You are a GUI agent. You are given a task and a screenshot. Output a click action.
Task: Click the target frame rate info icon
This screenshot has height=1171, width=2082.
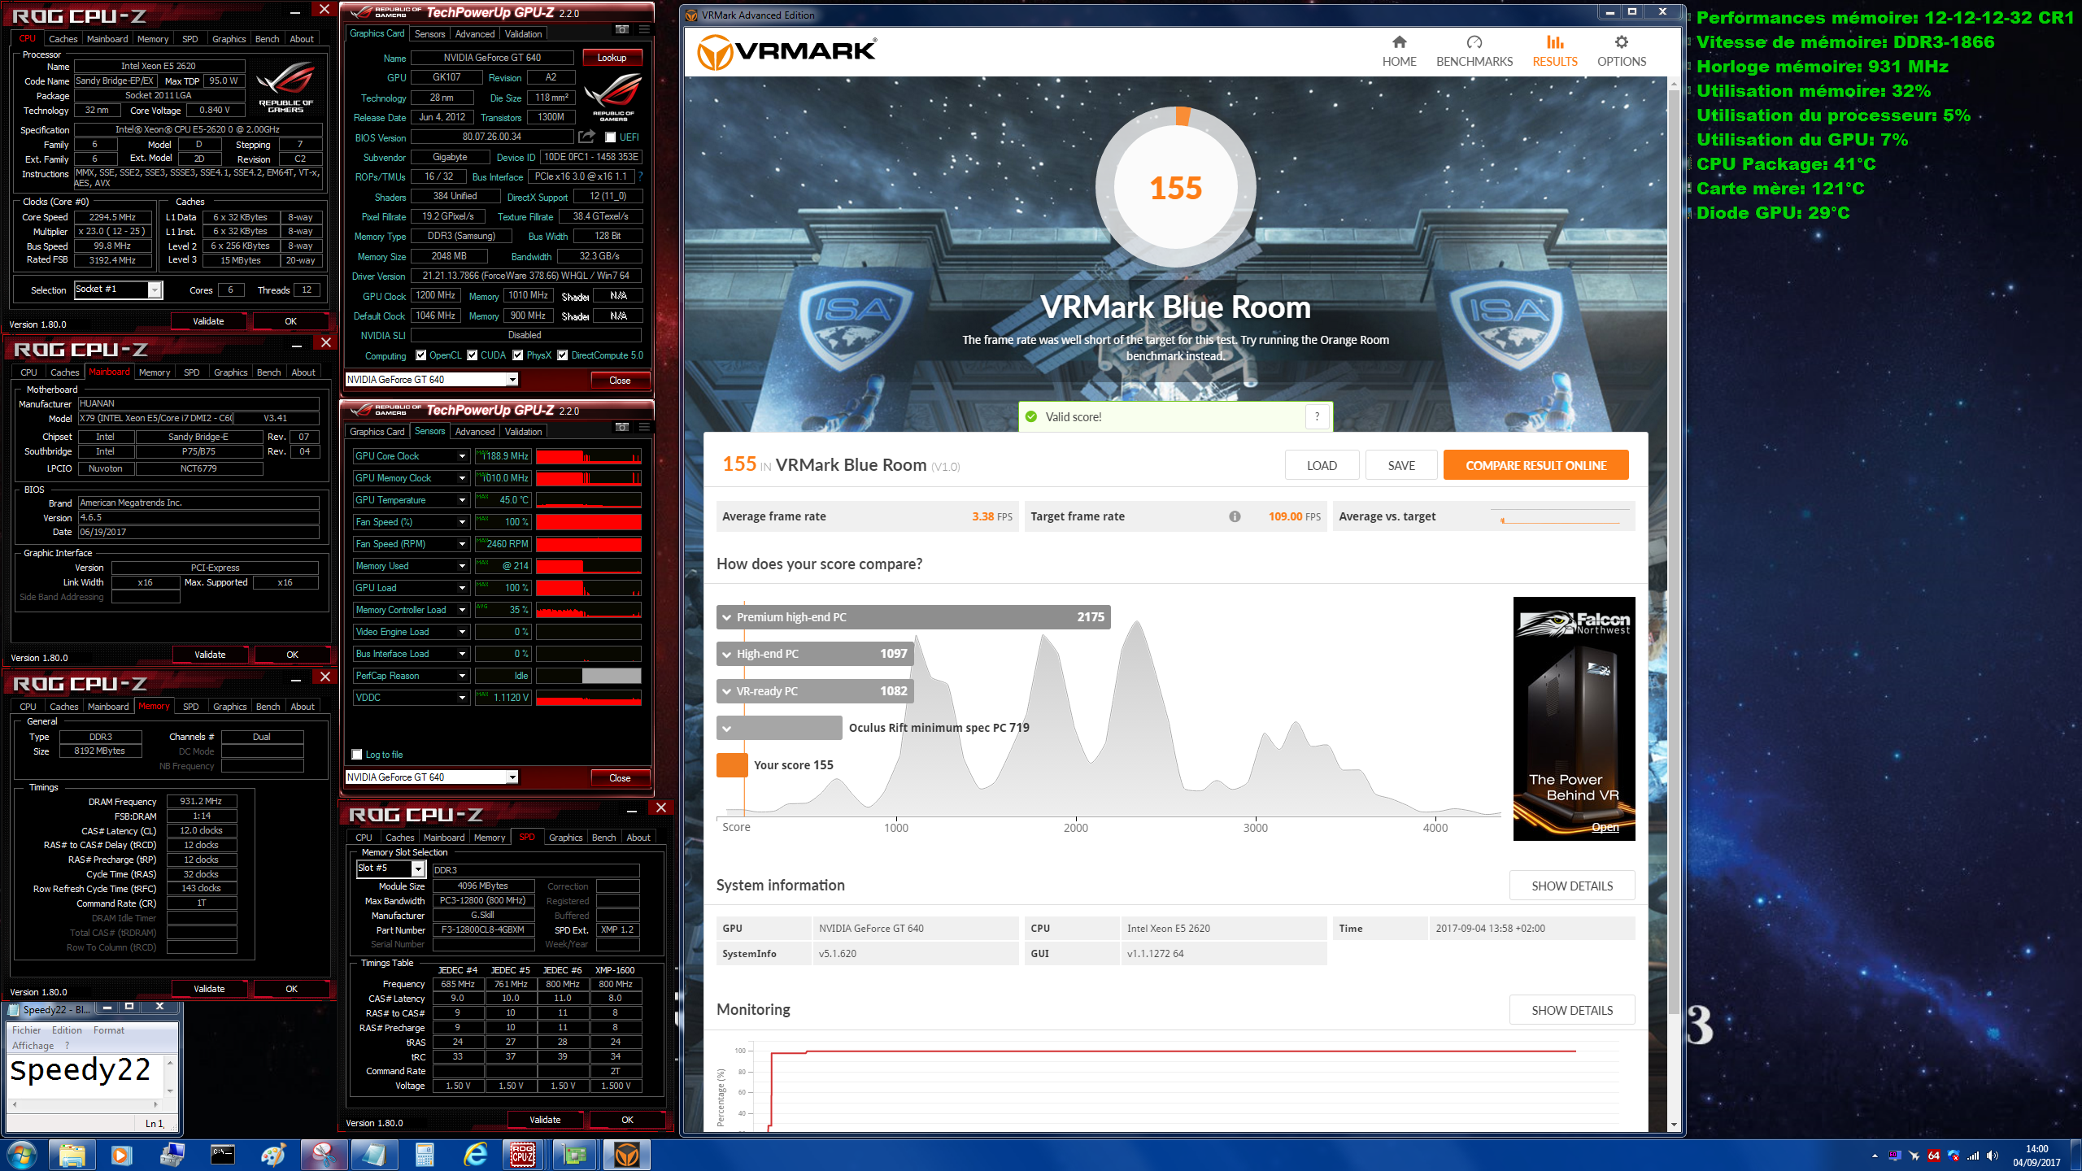[x=1235, y=516]
